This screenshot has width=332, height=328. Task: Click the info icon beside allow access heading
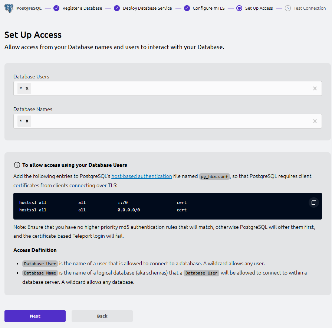[17, 165]
